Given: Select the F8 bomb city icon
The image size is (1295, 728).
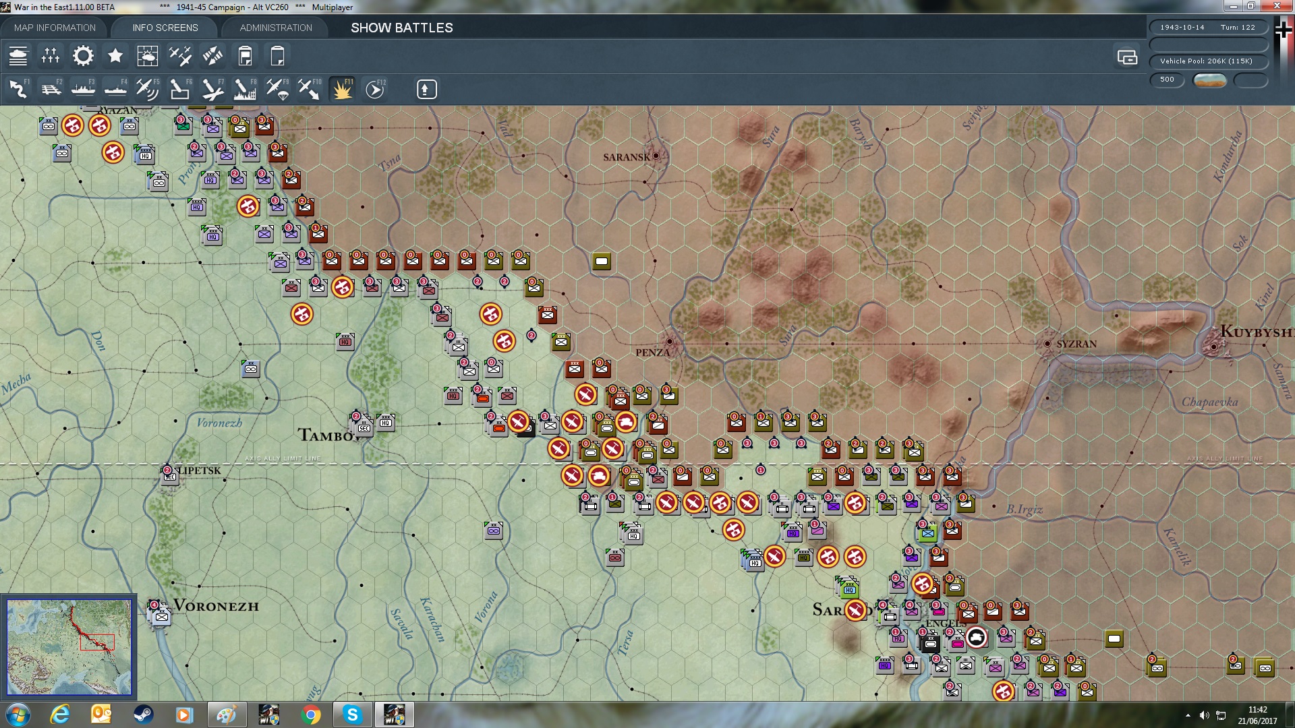Looking at the screenshot, I should pyautogui.click(x=245, y=89).
